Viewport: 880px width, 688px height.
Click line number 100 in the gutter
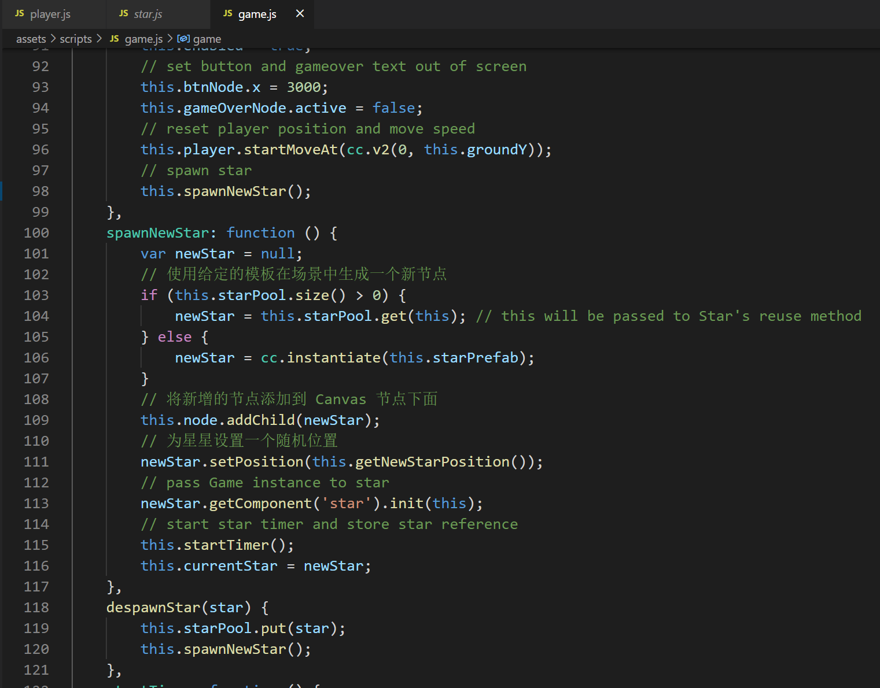36,233
